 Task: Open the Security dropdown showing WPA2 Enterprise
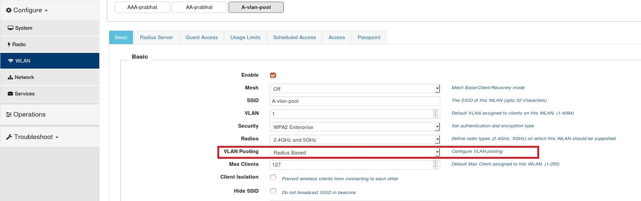[355, 126]
